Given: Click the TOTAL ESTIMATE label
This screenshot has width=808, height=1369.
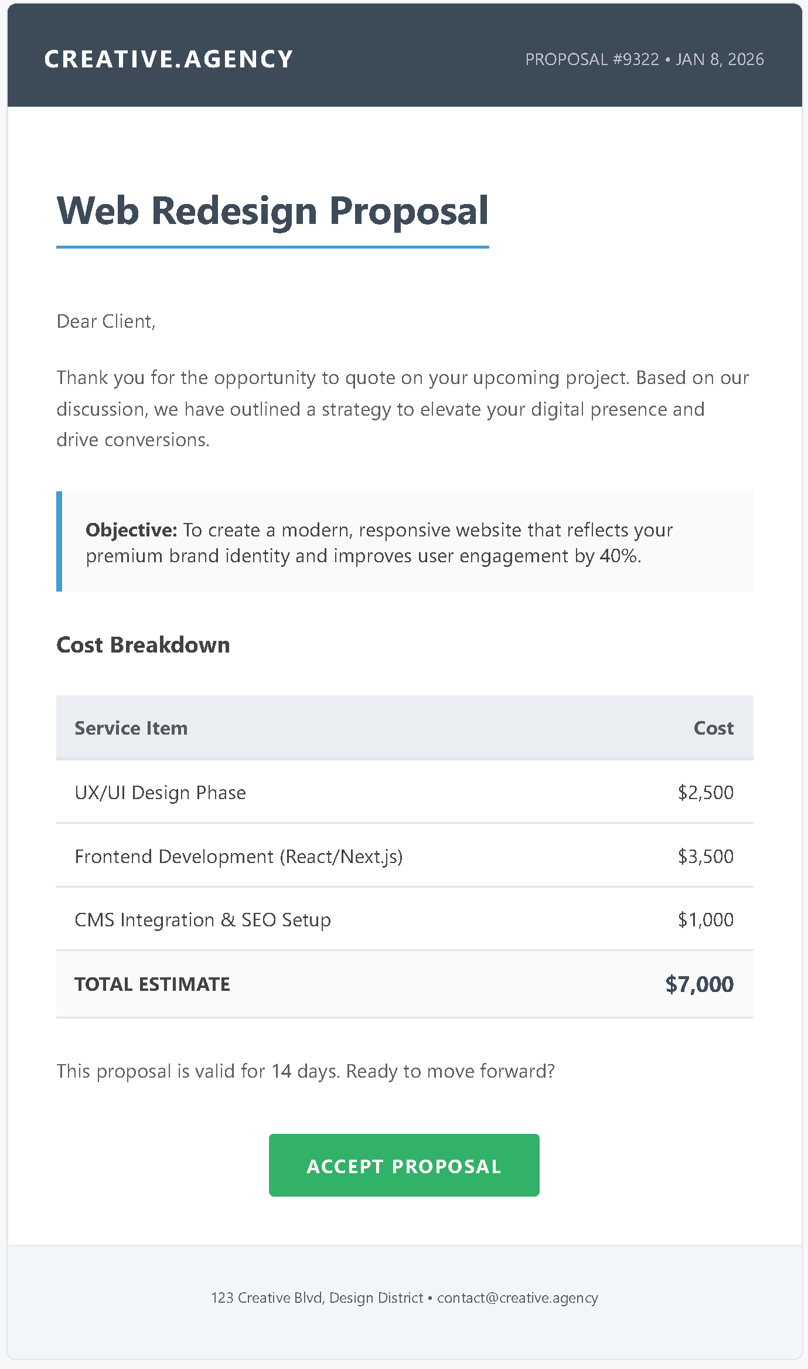Looking at the screenshot, I should (x=152, y=984).
